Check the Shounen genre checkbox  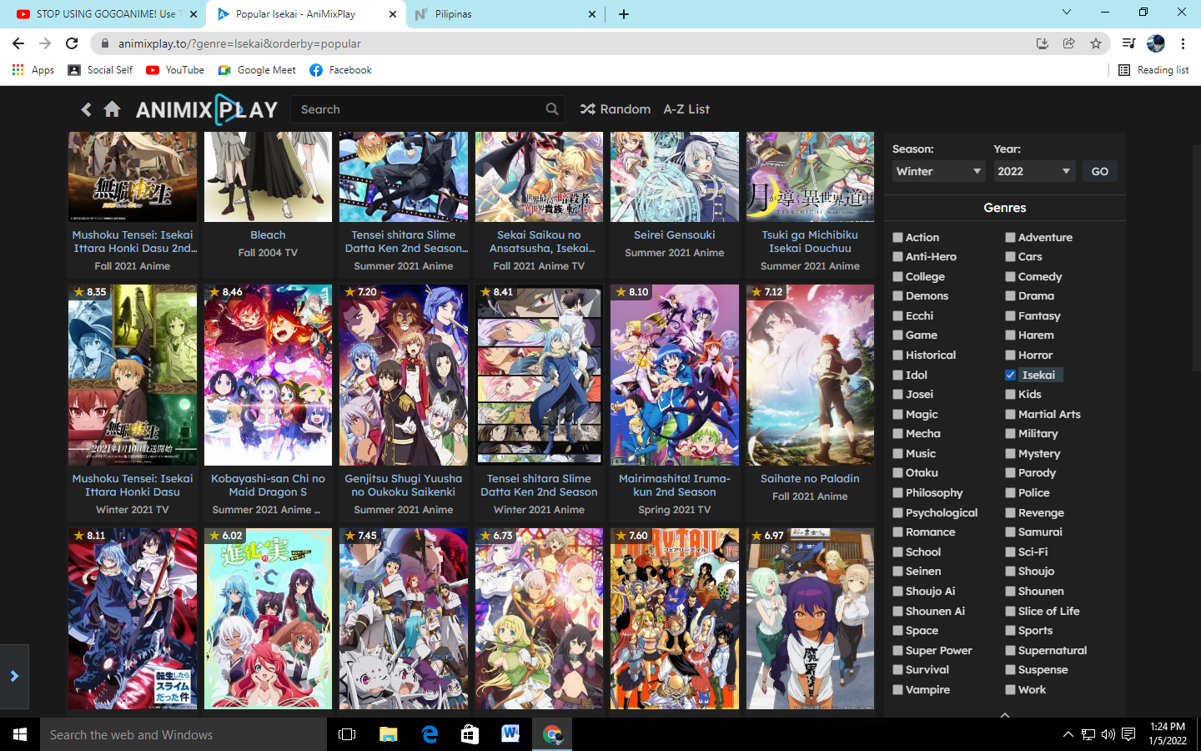tap(1010, 592)
